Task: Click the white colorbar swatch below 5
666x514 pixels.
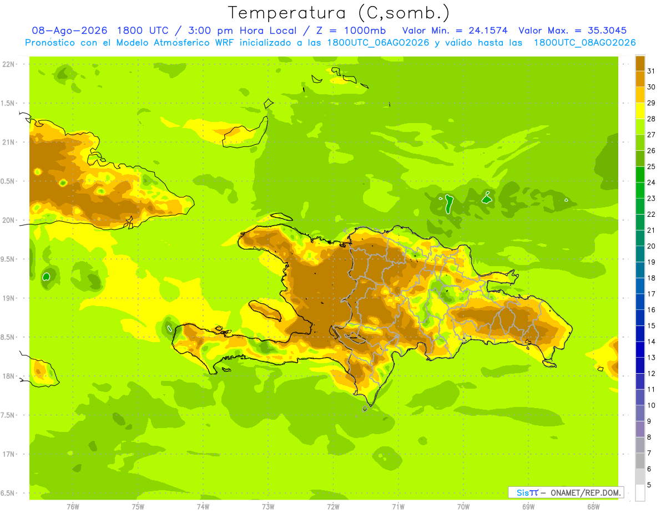Action: point(640,492)
